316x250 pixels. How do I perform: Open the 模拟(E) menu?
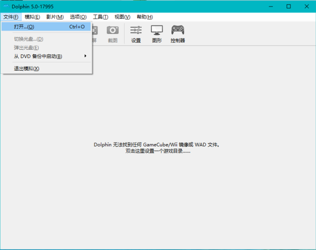click(x=32, y=17)
